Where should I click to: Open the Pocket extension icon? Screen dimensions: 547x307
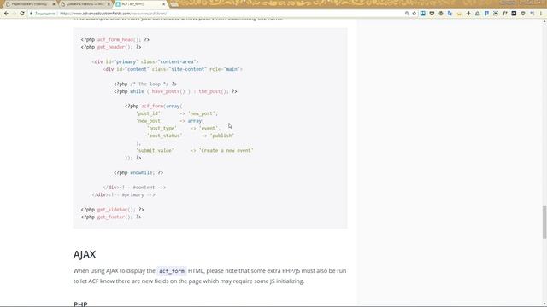pos(432,14)
